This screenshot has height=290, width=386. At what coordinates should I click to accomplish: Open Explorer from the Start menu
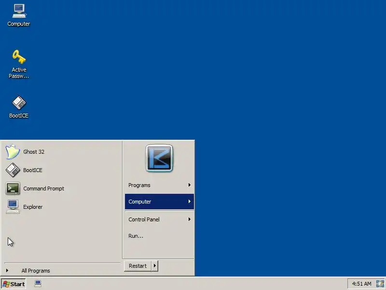(x=62, y=207)
